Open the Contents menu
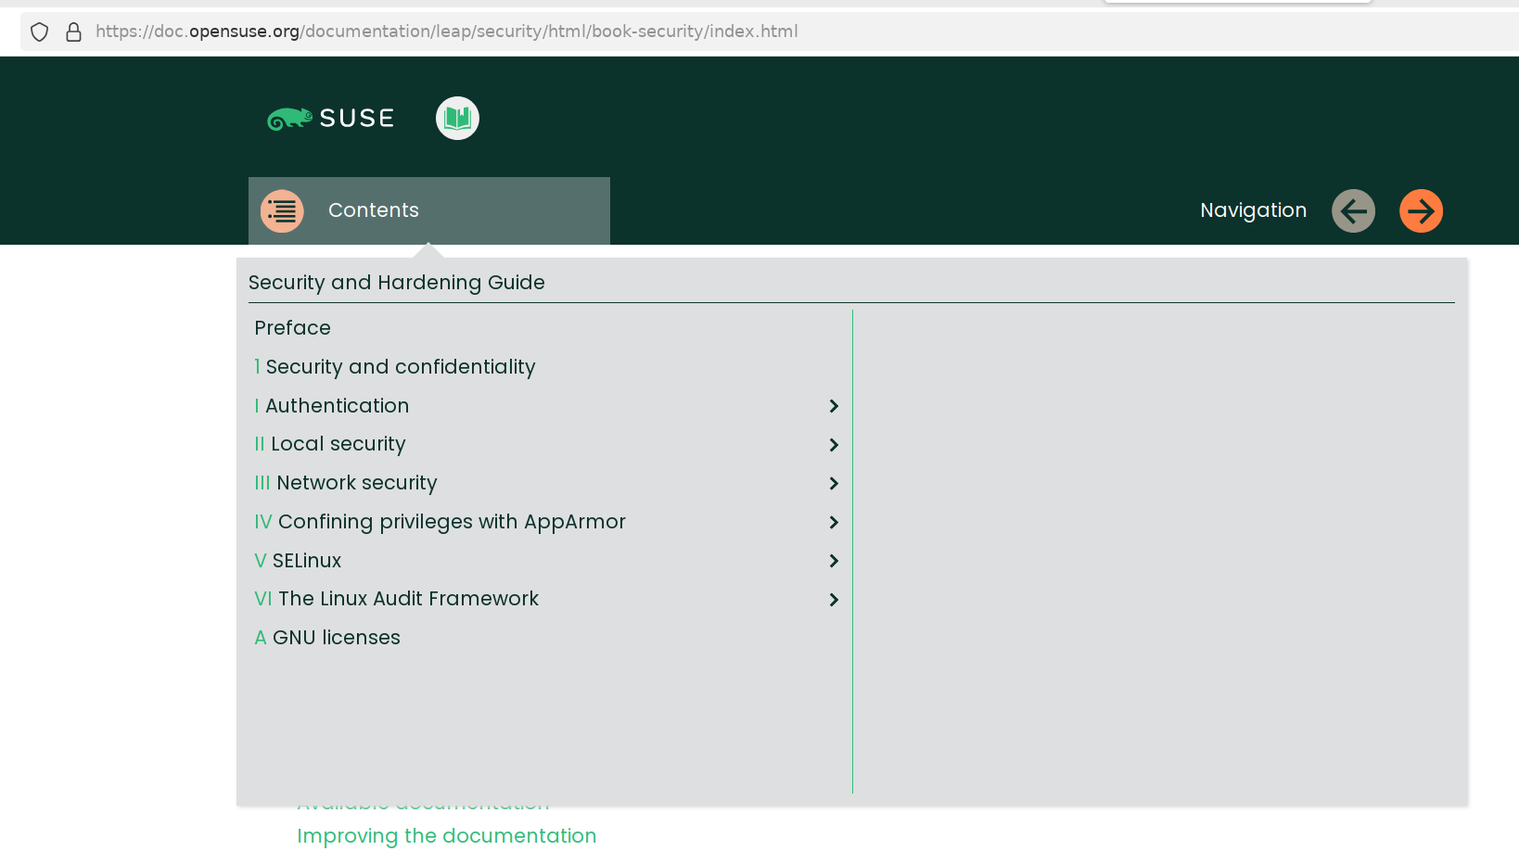Image resolution: width=1519 pixels, height=851 pixels. point(373,210)
